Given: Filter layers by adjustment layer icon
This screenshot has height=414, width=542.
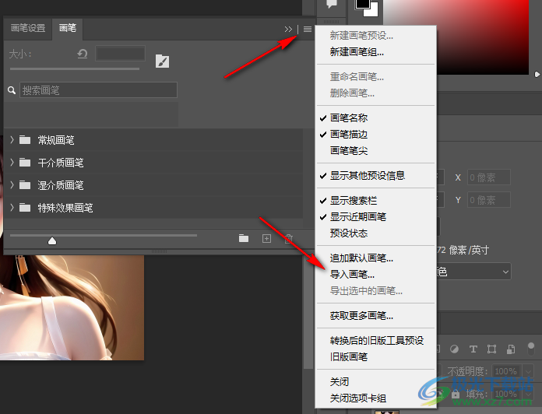Looking at the screenshot, I should (454, 349).
